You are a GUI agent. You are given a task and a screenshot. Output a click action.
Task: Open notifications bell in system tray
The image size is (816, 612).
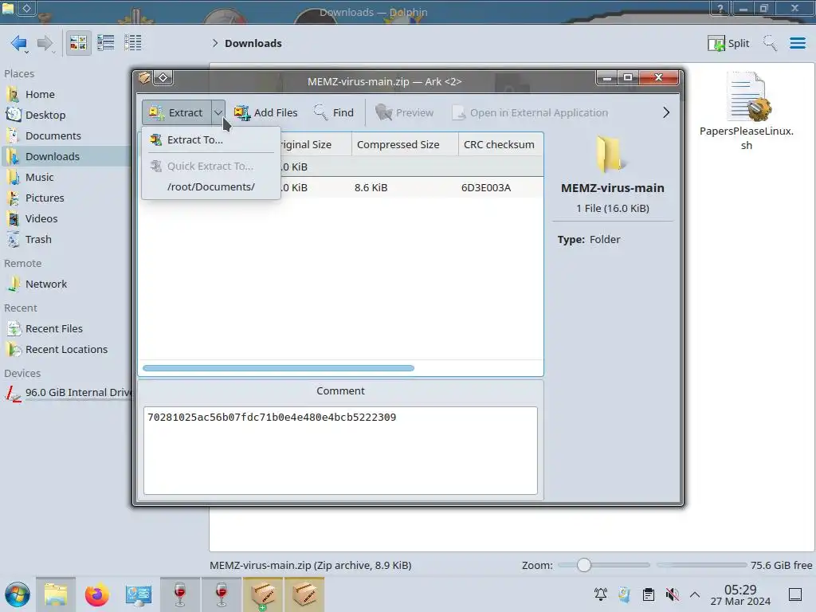point(601,594)
